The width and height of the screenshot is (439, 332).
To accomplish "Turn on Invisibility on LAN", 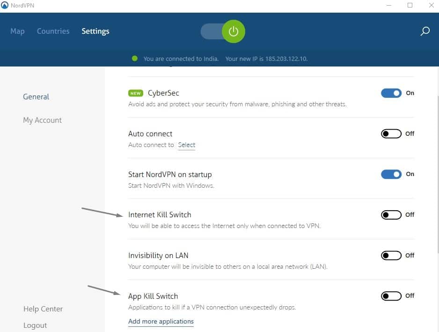I will [x=391, y=255].
